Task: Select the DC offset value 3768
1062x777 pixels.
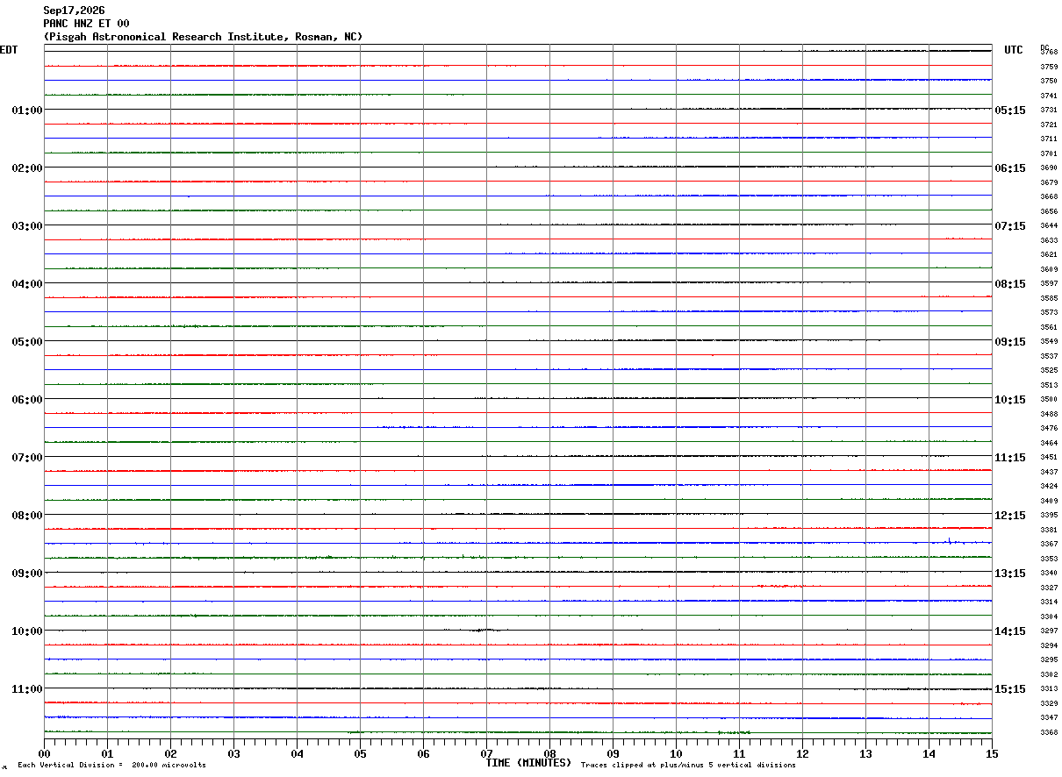Action: [1049, 53]
